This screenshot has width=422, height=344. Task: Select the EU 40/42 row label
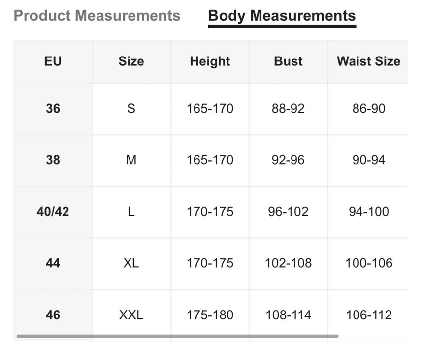53,212
